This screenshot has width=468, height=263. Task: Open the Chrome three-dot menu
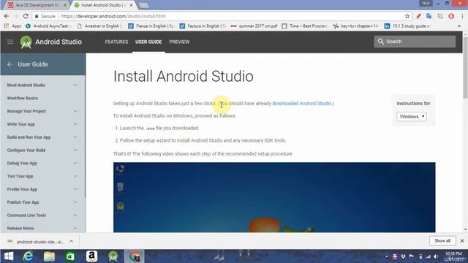click(x=463, y=16)
